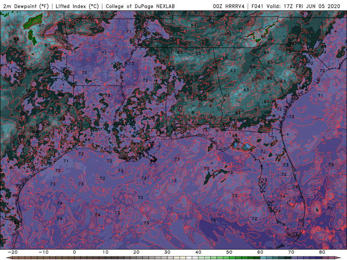This screenshot has height=260, width=347.
Task: Click 'Valid: 17Z FRI JUN 05 2020' text
Action: click(x=303, y=6)
